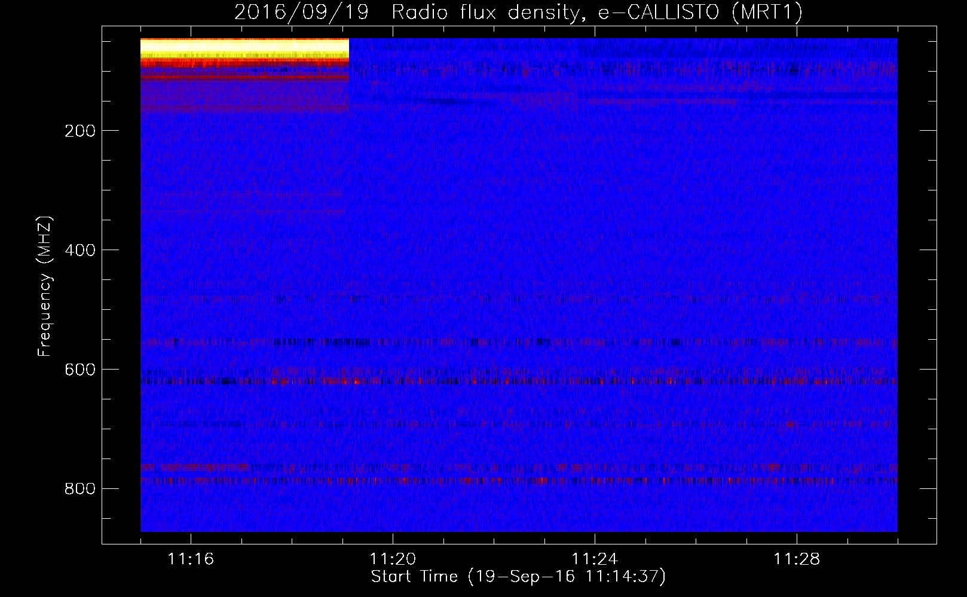Click the 'Start Time (19-Sep-16 11:14:37)' label
The height and width of the screenshot is (597, 967).
point(518,577)
